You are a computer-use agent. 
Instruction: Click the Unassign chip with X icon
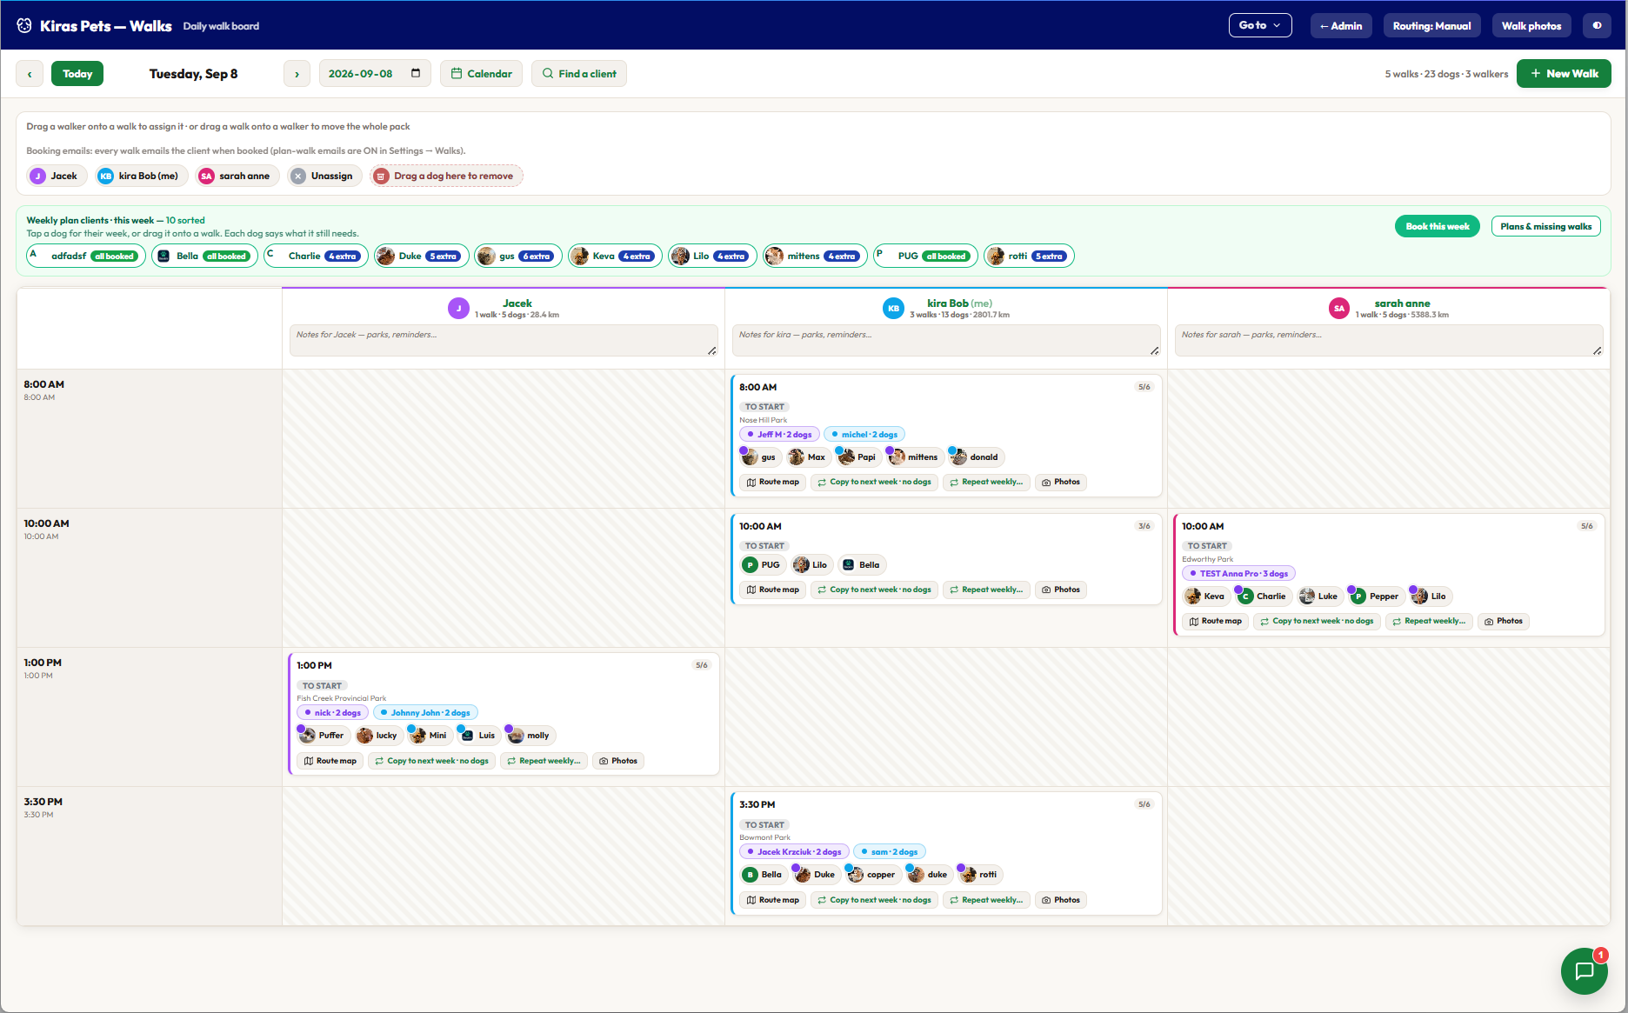tap(323, 176)
